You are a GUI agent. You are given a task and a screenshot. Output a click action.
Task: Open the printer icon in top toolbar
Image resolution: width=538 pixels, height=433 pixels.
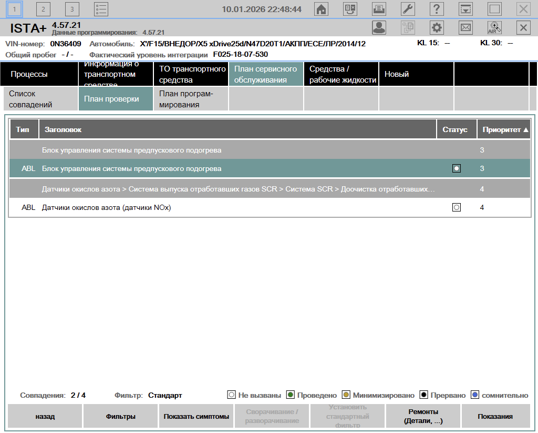378,9
